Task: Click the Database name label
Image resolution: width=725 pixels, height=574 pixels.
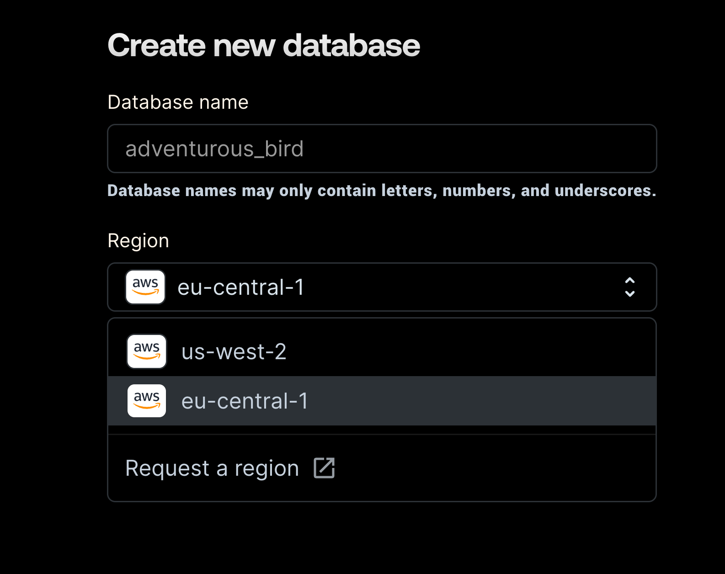Action: tap(178, 102)
